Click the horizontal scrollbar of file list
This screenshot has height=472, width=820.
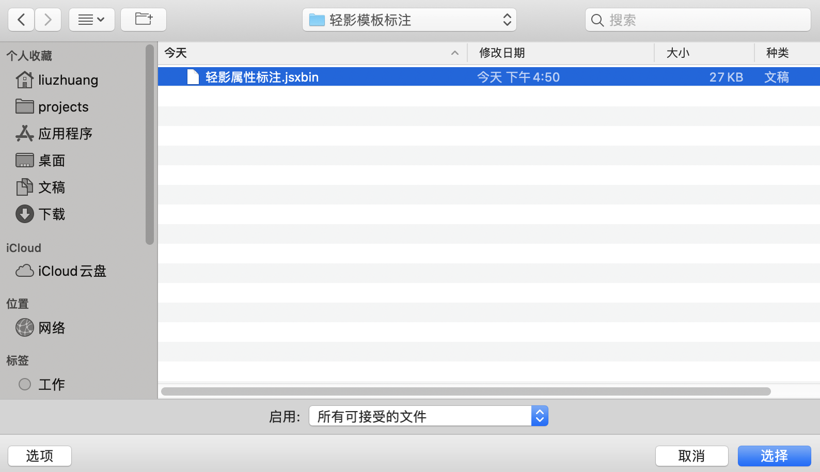[x=466, y=391]
